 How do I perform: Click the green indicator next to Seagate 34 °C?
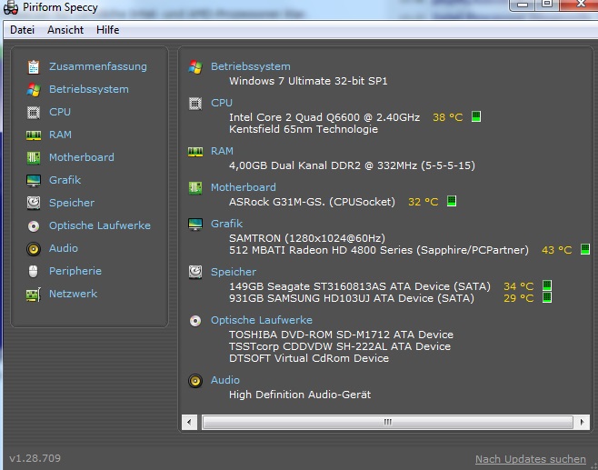click(546, 285)
